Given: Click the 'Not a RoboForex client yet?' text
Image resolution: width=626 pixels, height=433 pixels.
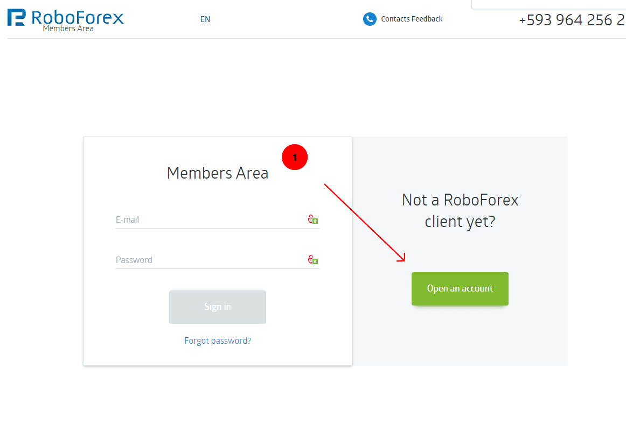Looking at the screenshot, I should (460, 210).
